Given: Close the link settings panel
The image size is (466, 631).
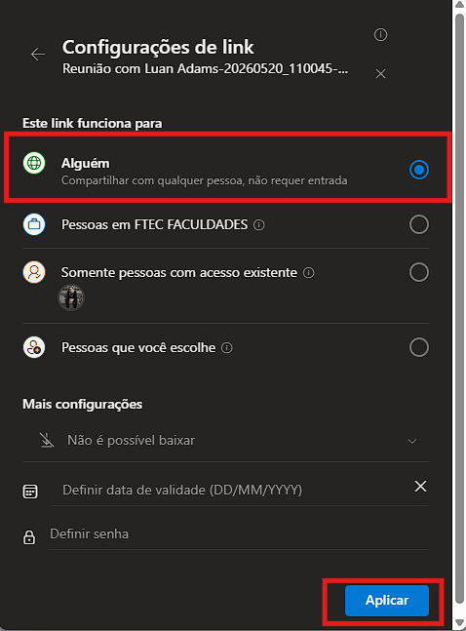Looking at the screenshot, I should click(380, 74).
